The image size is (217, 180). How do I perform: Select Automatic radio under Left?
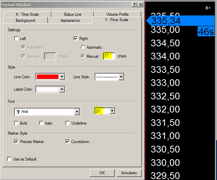coord(23,47)
